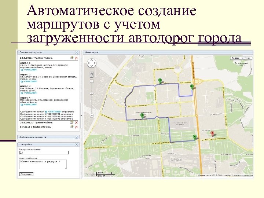Screen dimensions: 264x198
Task: Click the phone number link under Адрес 3
Action: click(x=29, y=93)
